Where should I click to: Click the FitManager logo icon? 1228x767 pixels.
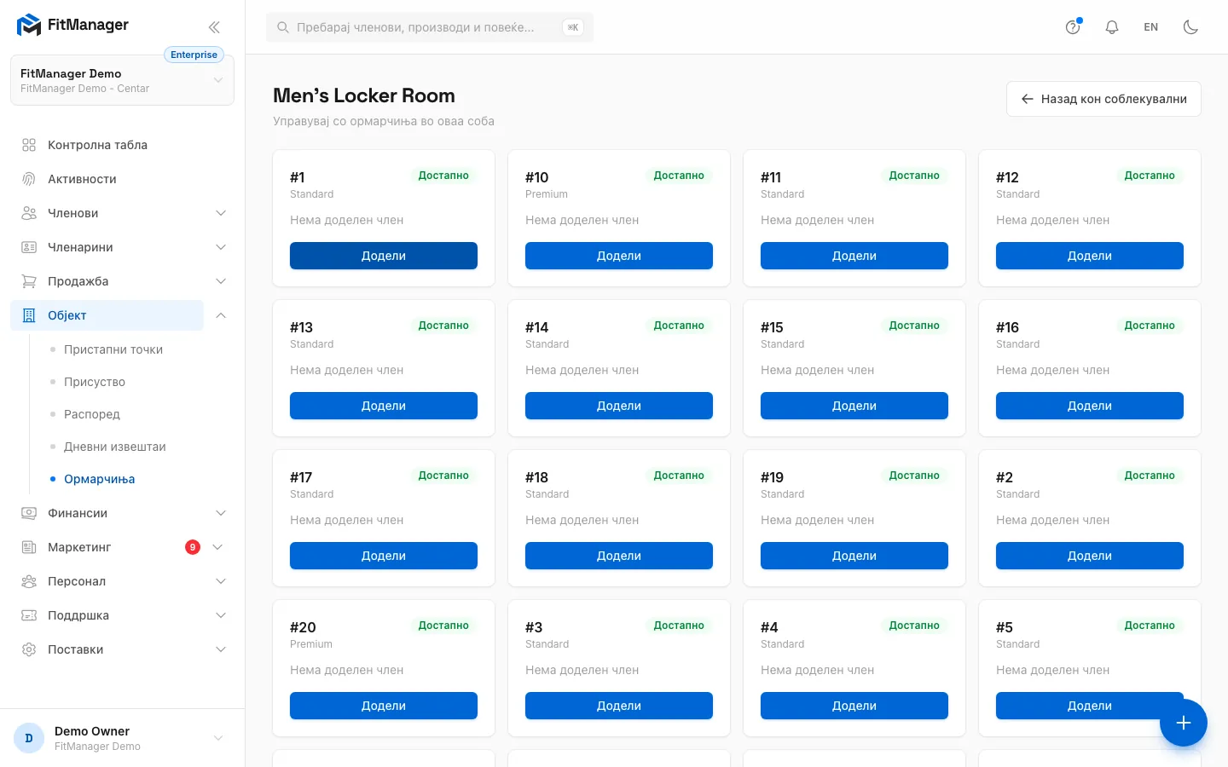(29, 26)
